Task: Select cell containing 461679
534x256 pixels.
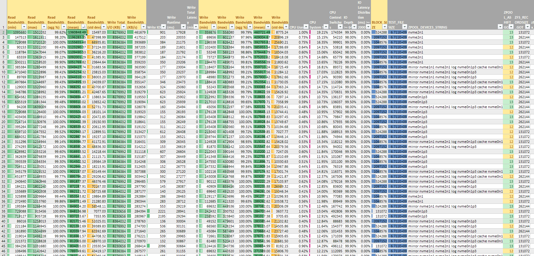Action: [x=137, y=32]
